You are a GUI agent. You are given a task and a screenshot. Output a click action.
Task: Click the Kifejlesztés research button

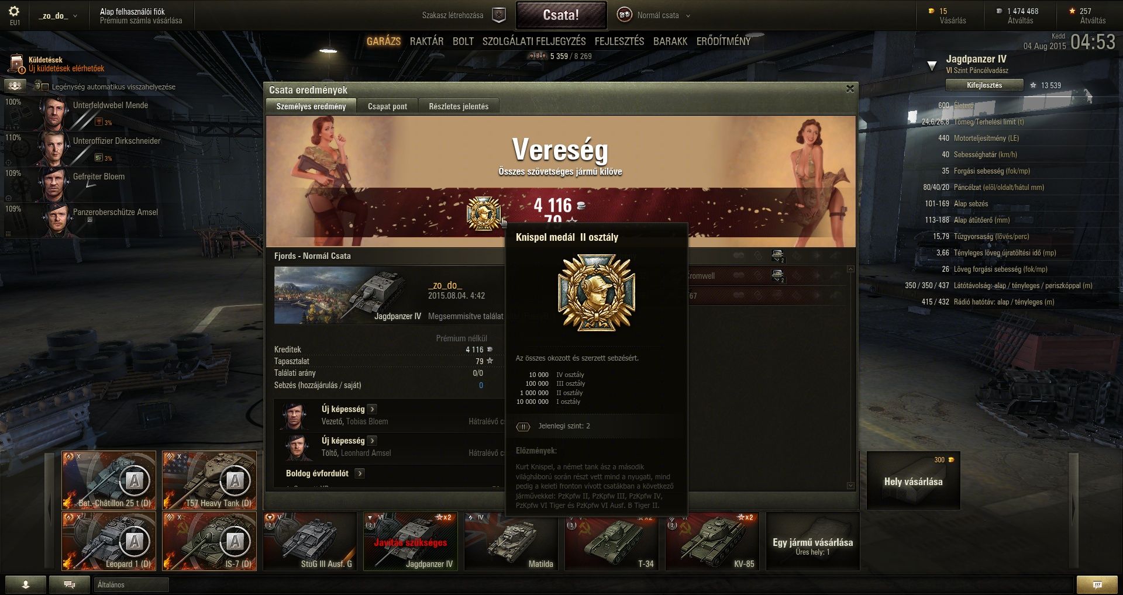point(984,85)
